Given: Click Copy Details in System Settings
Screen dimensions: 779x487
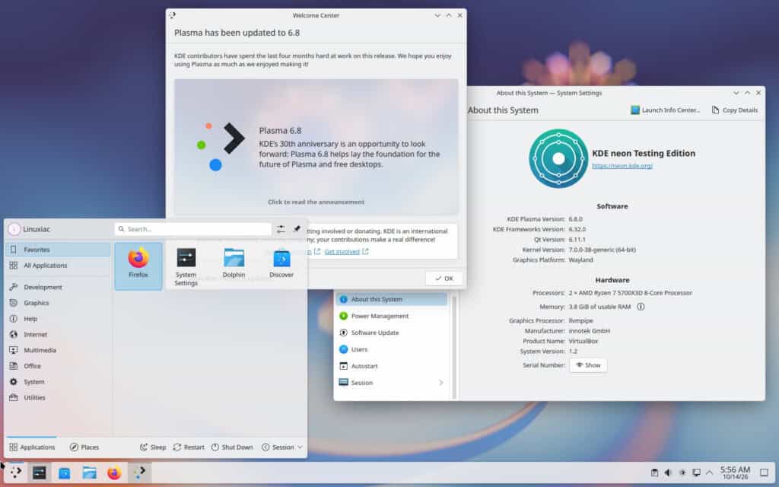Looking at the screenshot, I should pyautogui.click(x=734, y=110).
